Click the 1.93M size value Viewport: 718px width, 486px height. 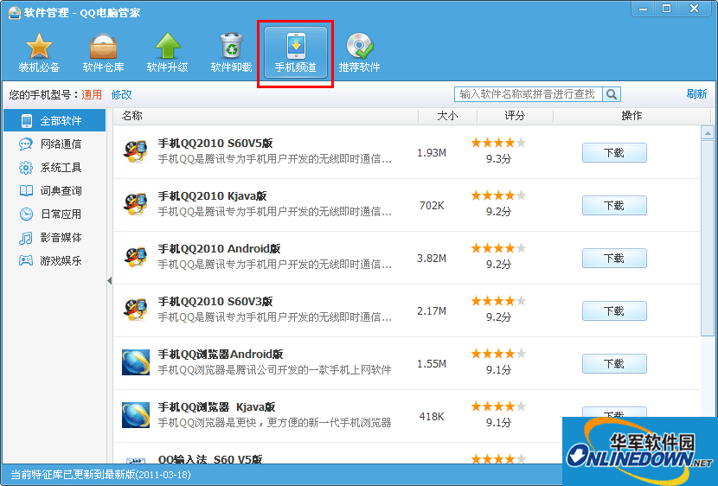432,153
